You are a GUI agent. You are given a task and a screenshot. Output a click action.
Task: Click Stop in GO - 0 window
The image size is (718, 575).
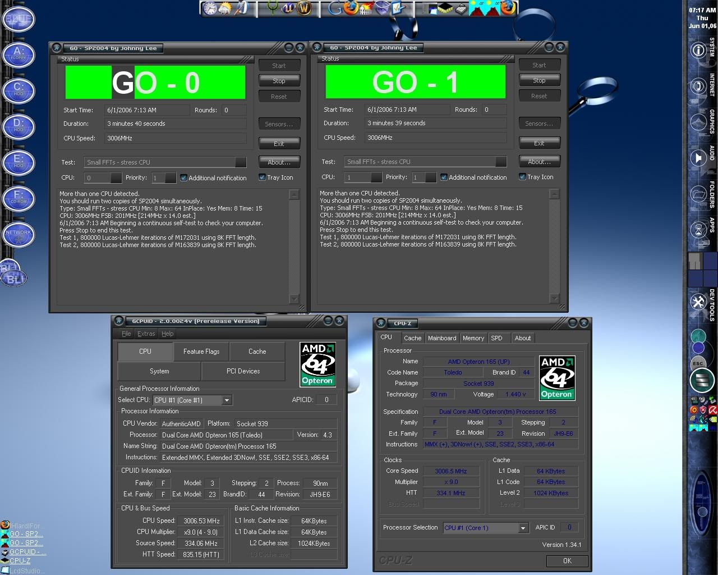tap(279, 81)
